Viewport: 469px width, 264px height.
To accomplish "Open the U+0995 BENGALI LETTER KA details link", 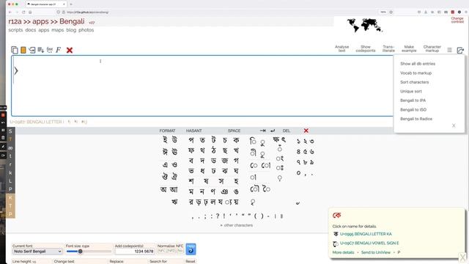I will (x=366, y=234).
